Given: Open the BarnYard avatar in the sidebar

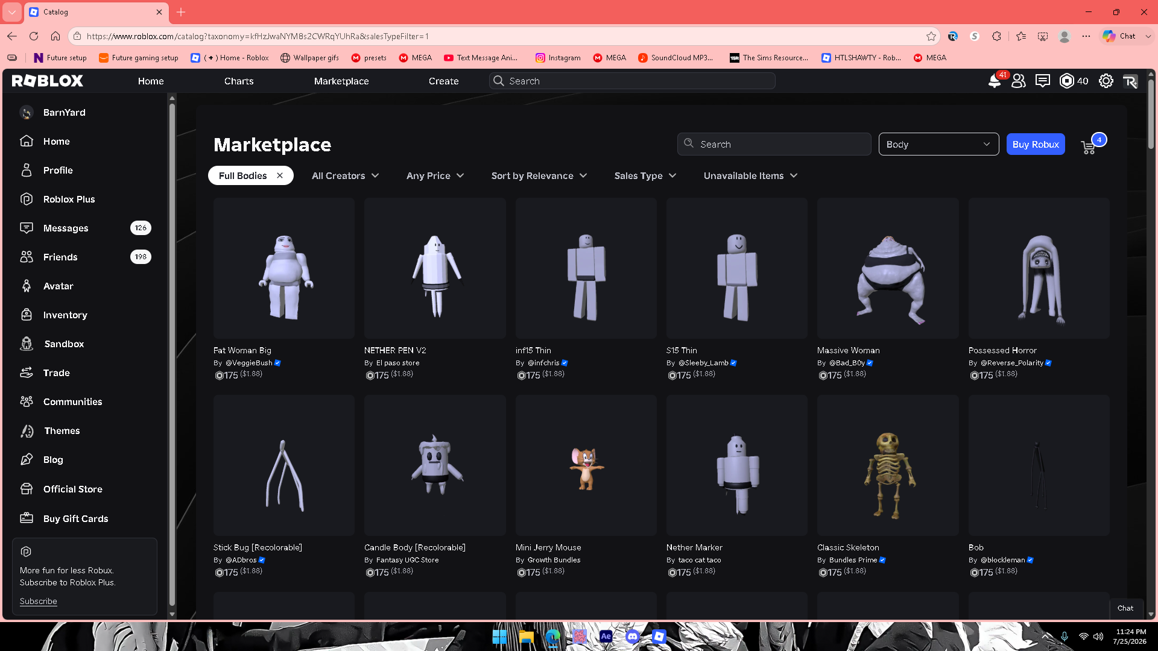Looking at the screenshot, I should pos(27,113).
